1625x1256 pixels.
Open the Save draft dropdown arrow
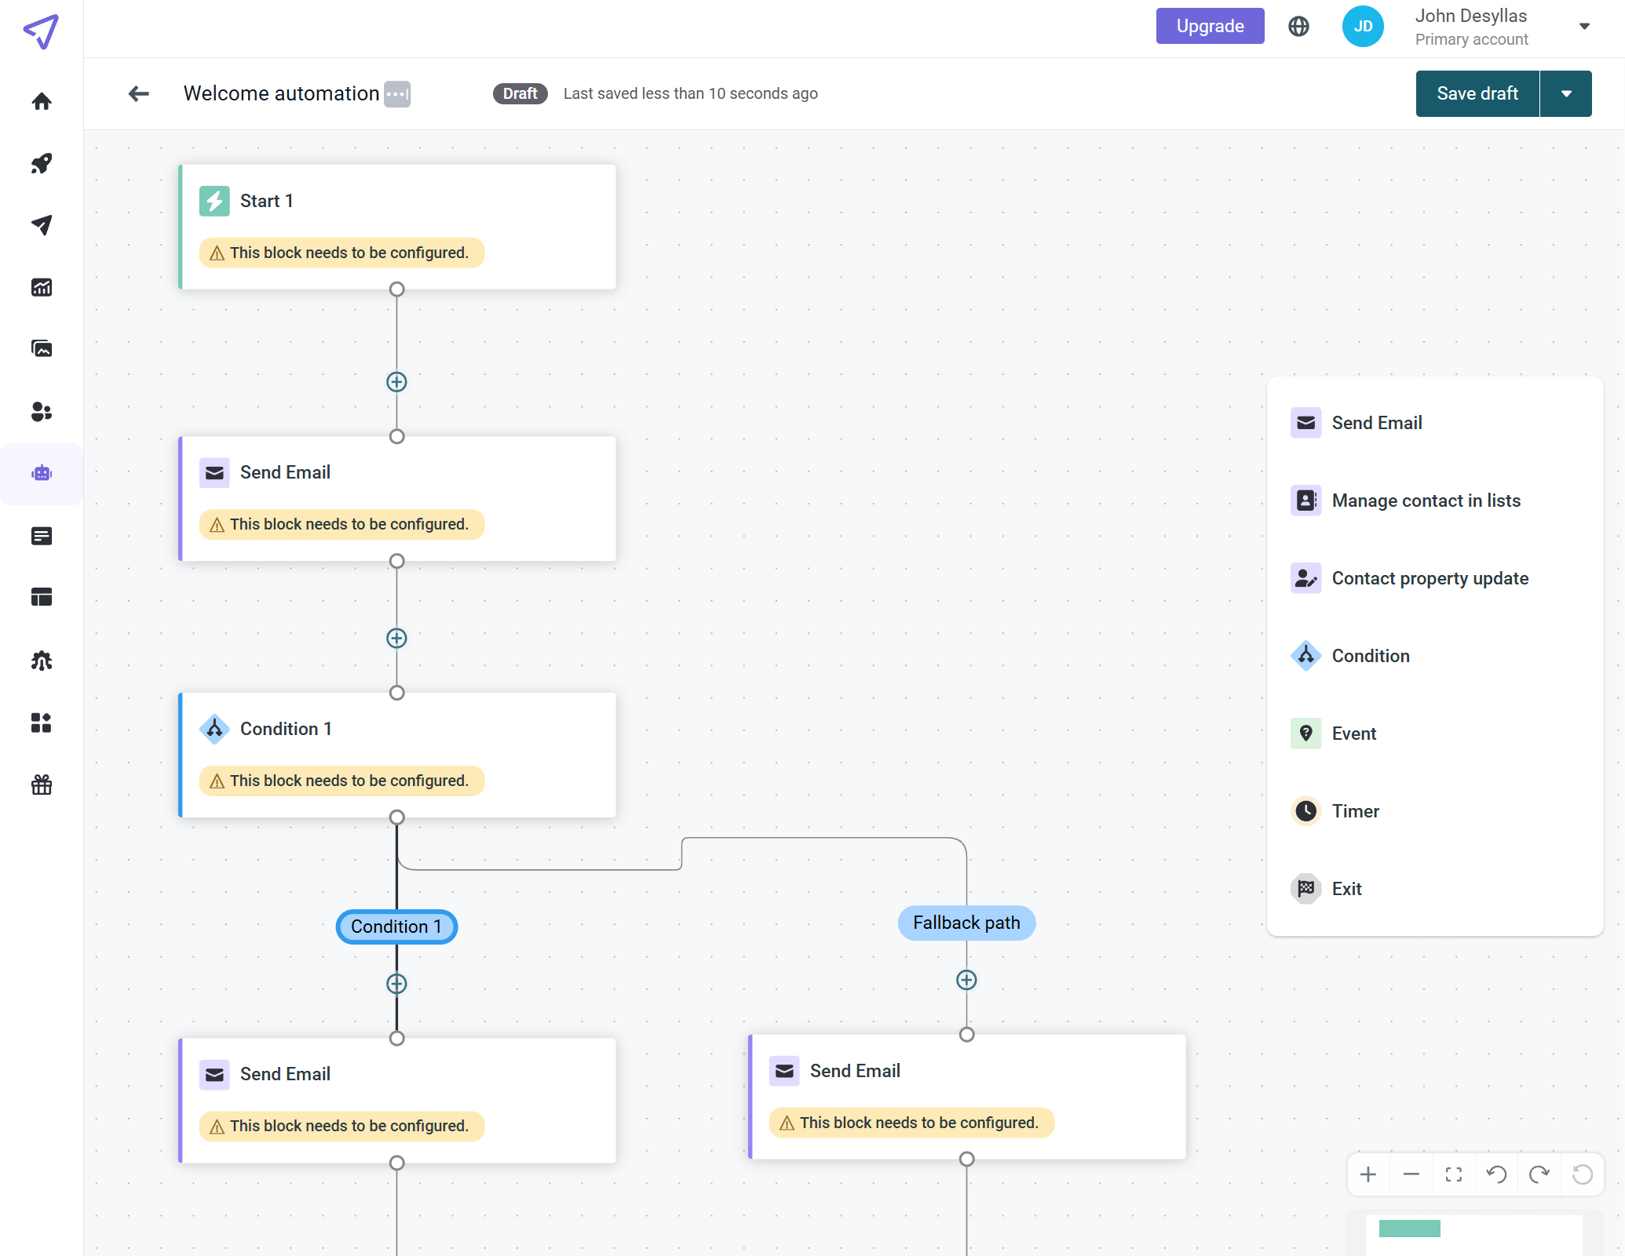(x=1566, y=93)
